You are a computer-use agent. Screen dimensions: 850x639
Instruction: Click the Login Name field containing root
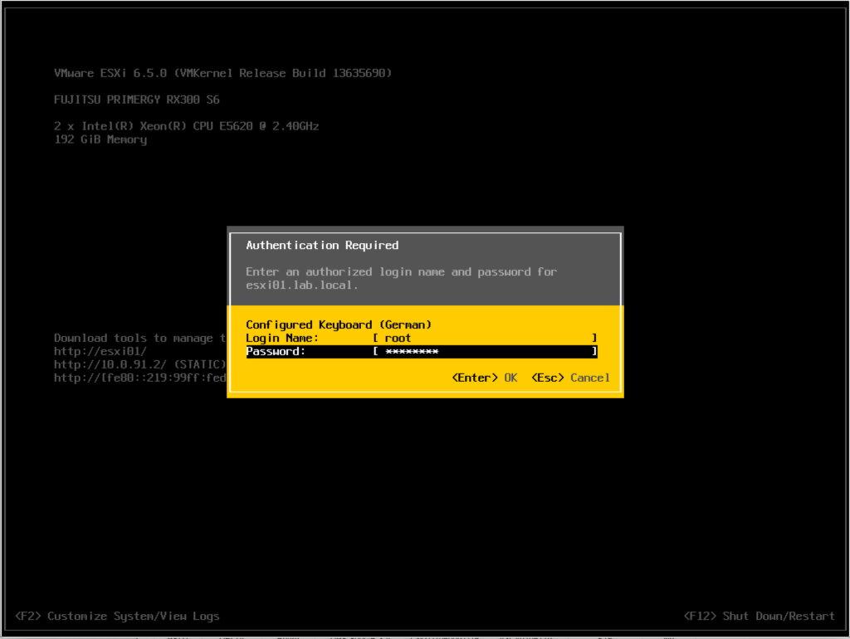coord(485,339)
